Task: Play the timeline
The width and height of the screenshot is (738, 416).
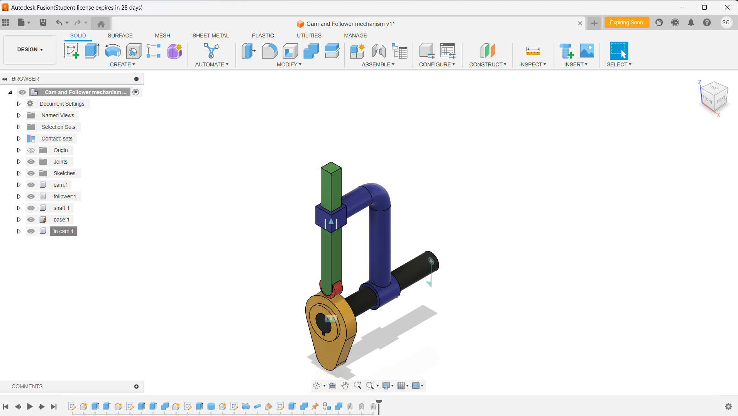Action: pos(30,406)
